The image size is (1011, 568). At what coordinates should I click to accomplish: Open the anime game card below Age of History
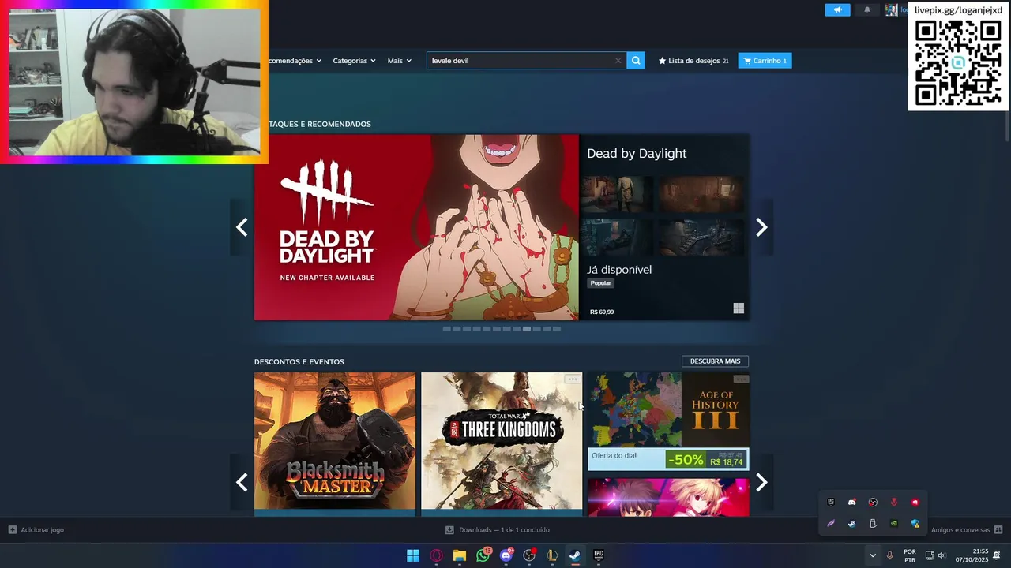point(668,497)
